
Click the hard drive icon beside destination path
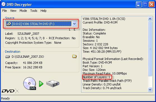[8, 57]
